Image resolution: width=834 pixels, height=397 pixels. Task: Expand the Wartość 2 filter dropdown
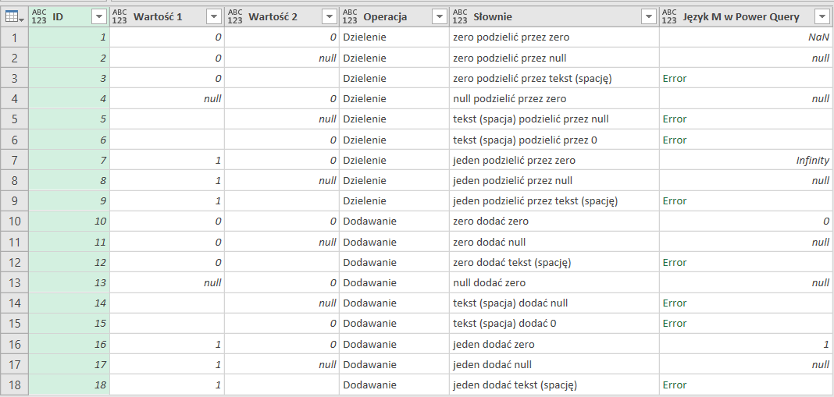[328, 17]
